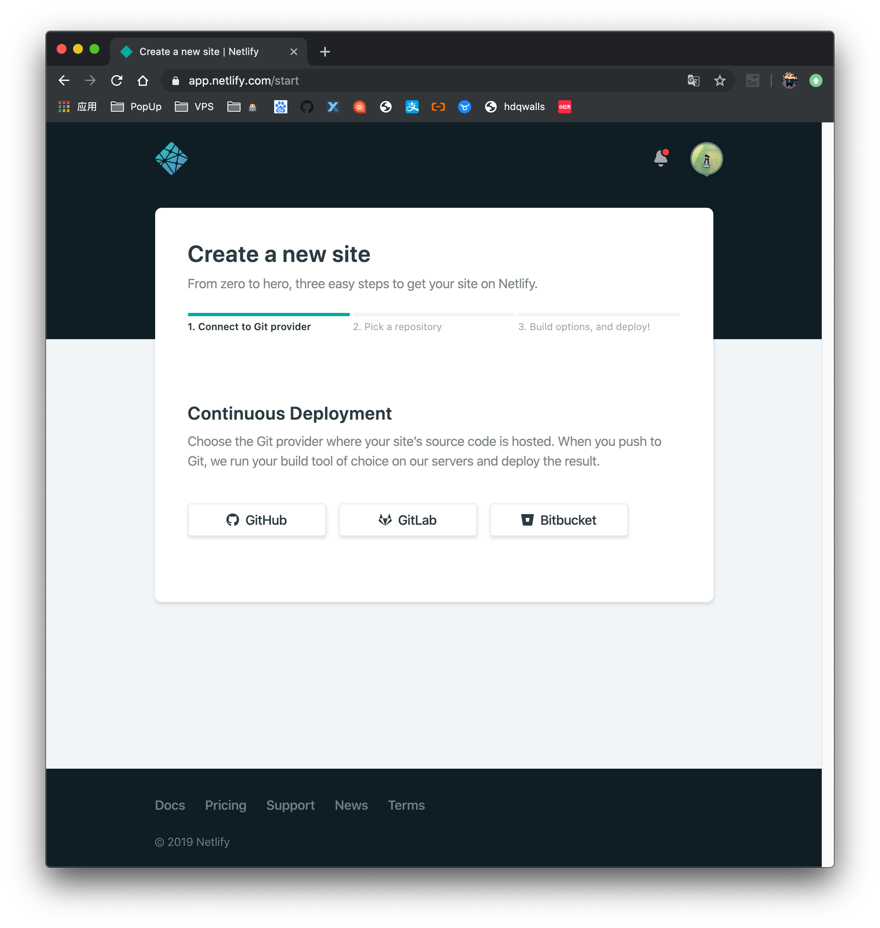Bookmark this page with star icon

coord(720,81)
